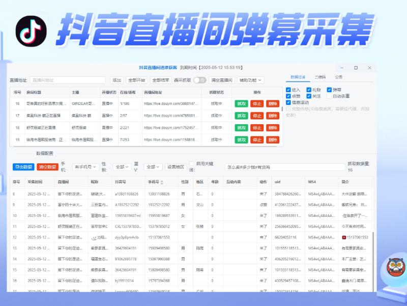Uncheck the 弹幕 danmaku checkbox

point(329,90)
